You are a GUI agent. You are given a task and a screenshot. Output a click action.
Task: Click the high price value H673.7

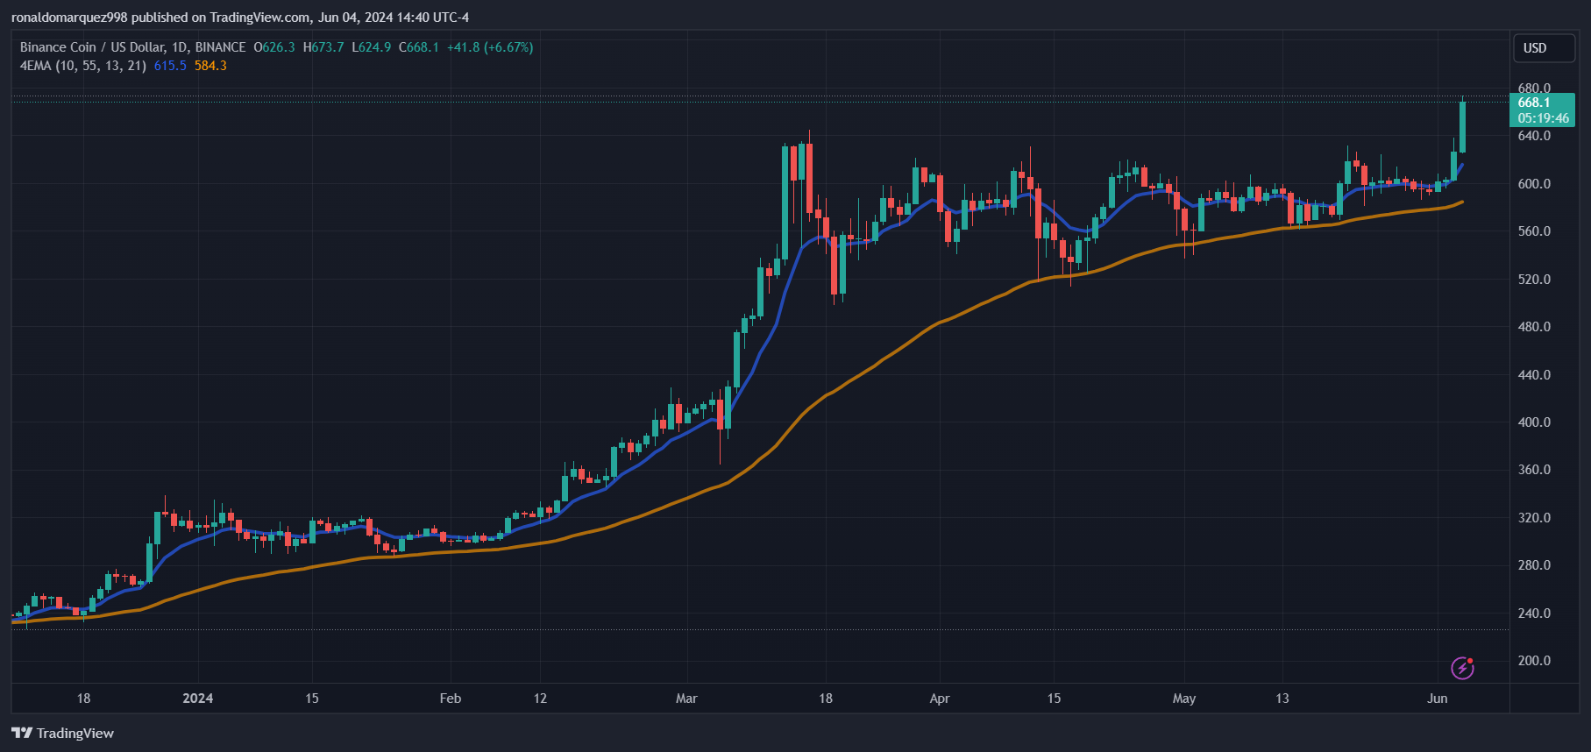323,47
